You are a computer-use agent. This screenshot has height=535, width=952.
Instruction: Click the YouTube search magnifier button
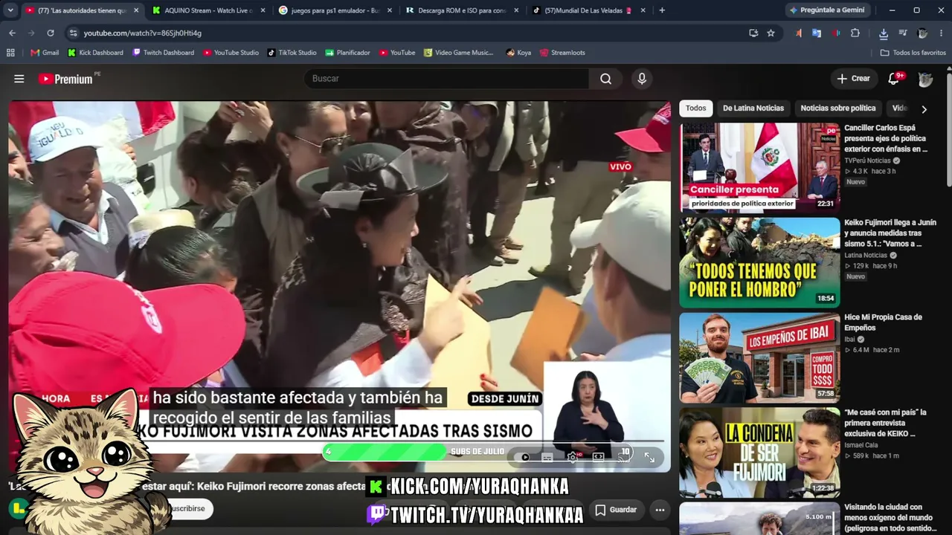(605, 79)
